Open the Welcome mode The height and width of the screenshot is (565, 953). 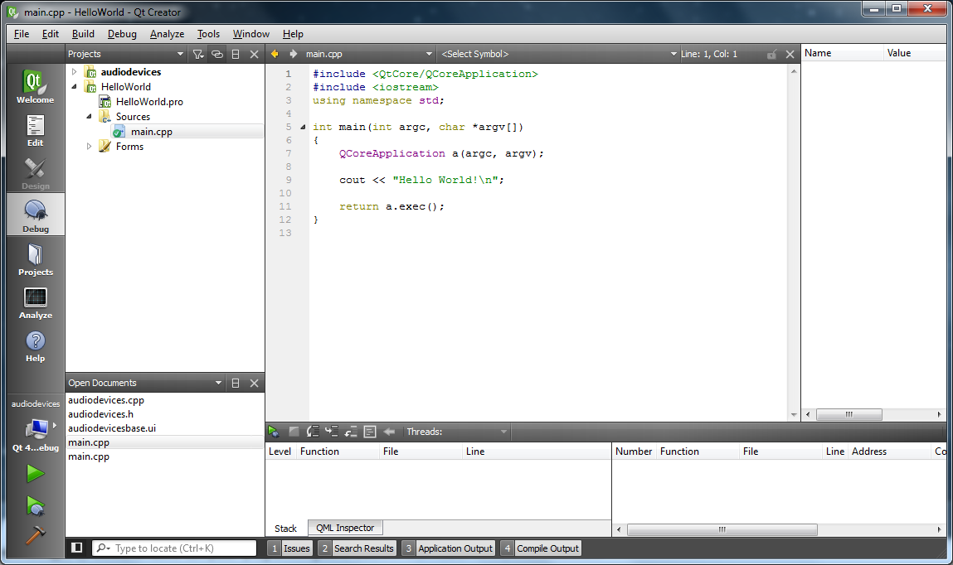point(36,87)
